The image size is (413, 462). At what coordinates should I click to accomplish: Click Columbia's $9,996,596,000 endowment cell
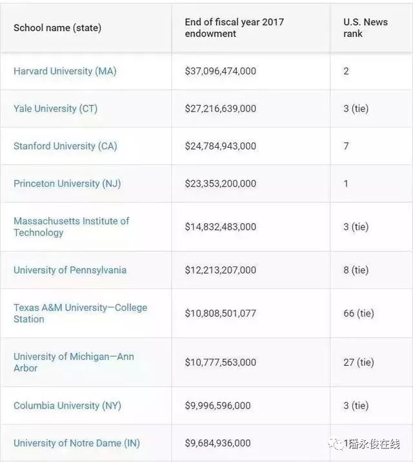click(217, 405)
